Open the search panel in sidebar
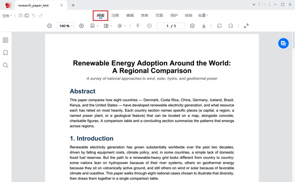295x182 pixels. pyautogui.click(x=6, y=65)
